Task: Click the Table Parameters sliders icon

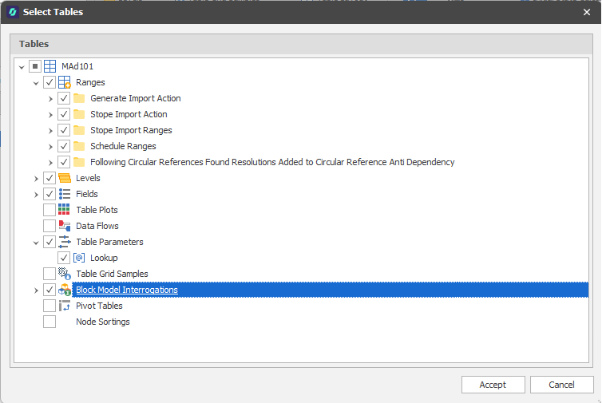Action: coord(65,242)
